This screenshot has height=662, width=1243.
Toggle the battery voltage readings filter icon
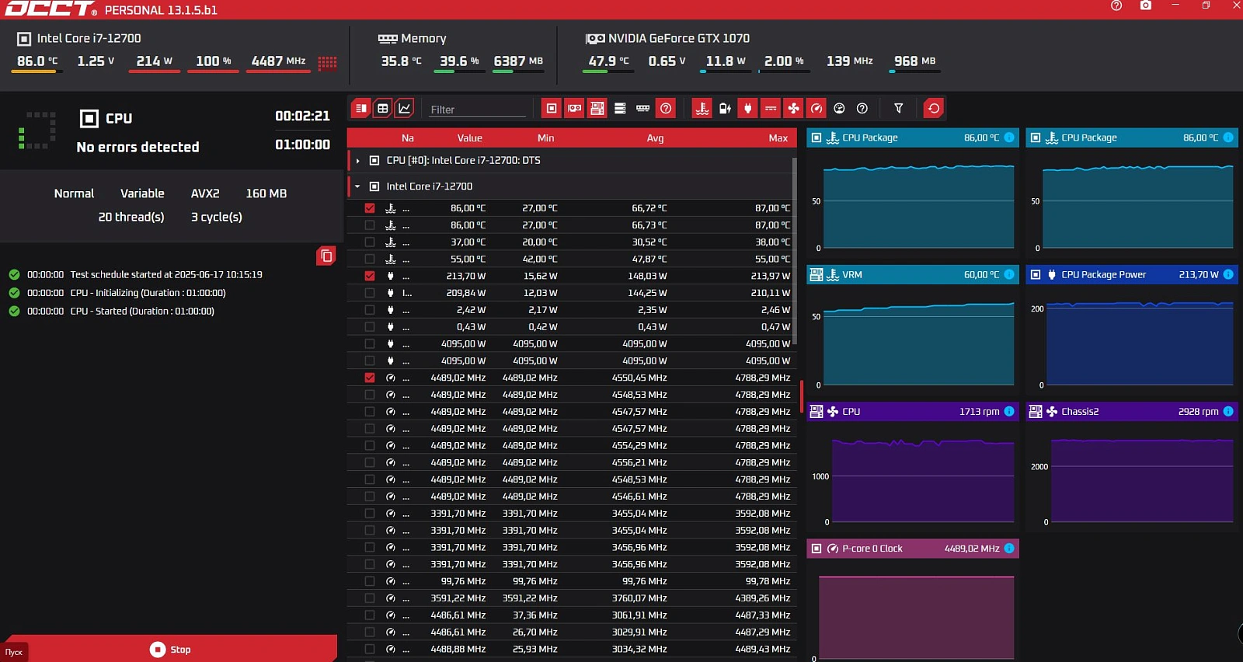point(725,109)
